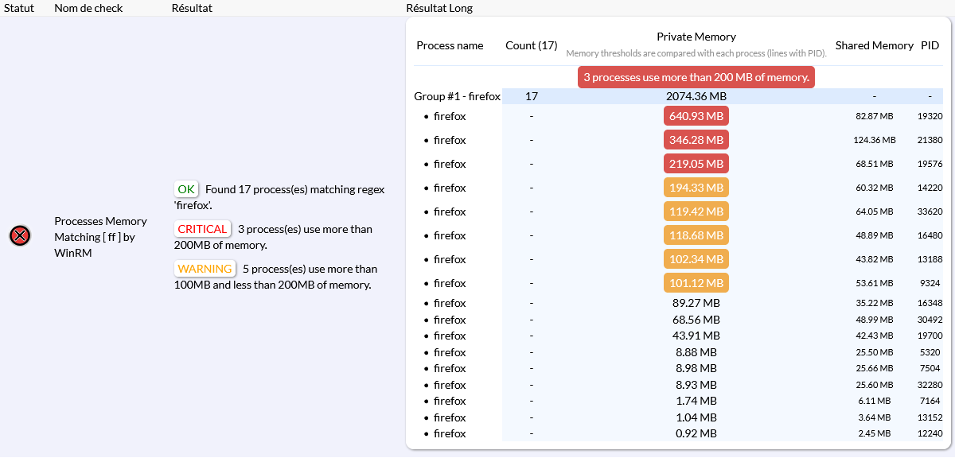Viewport: 955px width, 458px height.
Task: Select the 640.93 MB critical memory badge
Action: tap(696, 116)
